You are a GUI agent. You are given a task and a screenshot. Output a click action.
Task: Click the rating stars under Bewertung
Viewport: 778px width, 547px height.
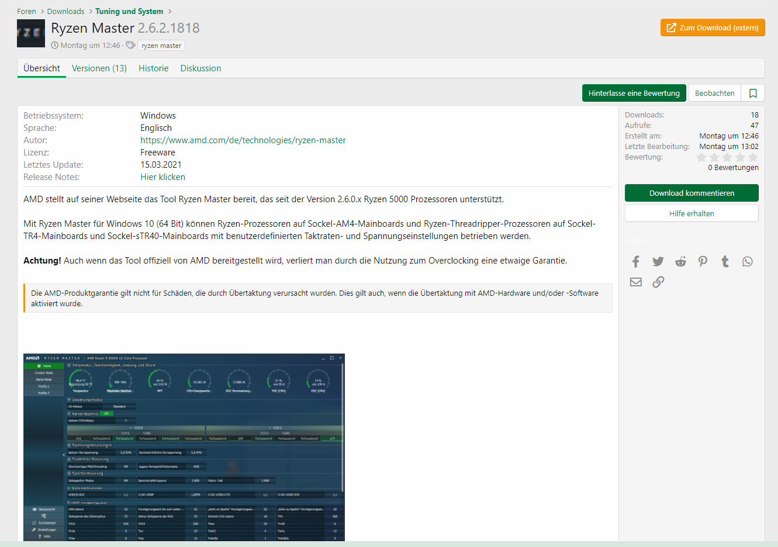tap(727, 157)
